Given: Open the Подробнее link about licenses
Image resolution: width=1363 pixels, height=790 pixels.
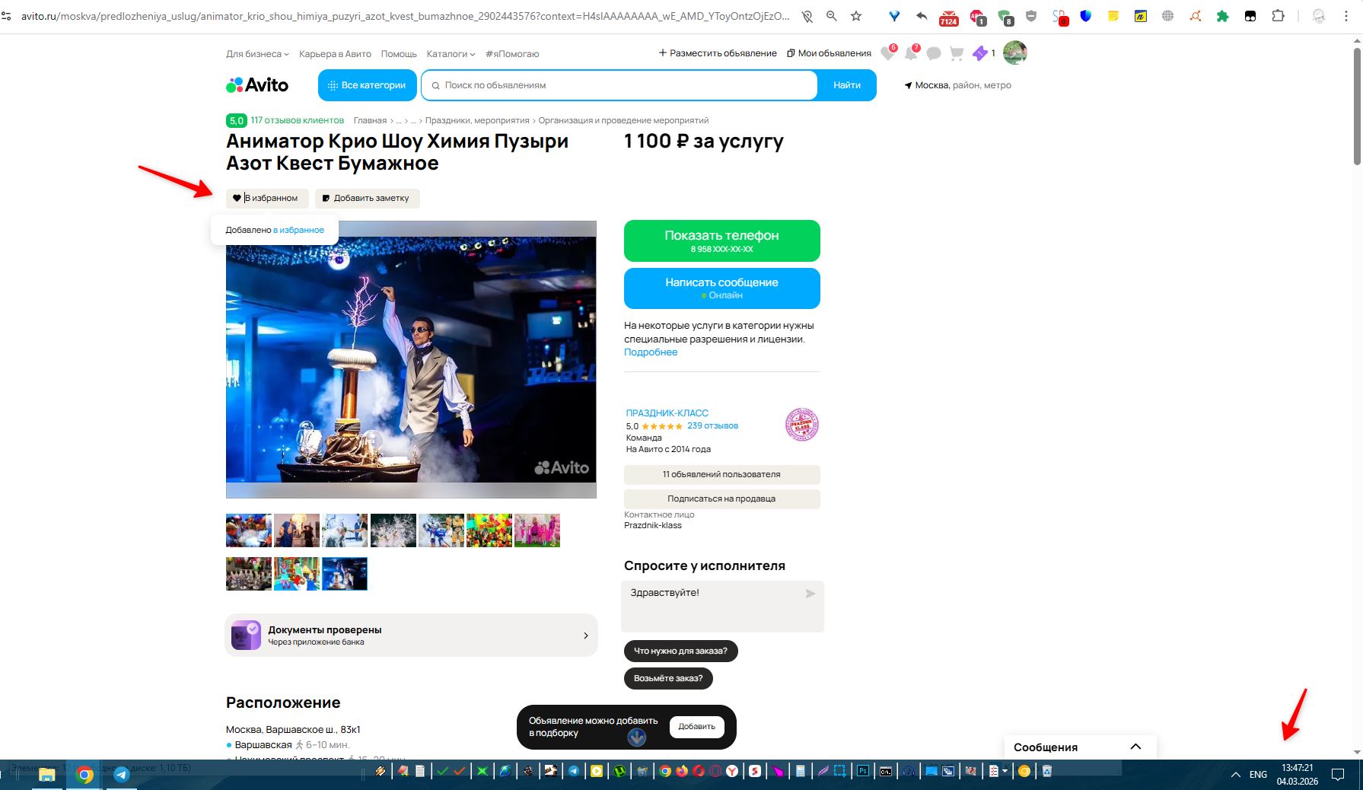Looking at the screenshot, I should coord(651,352).
